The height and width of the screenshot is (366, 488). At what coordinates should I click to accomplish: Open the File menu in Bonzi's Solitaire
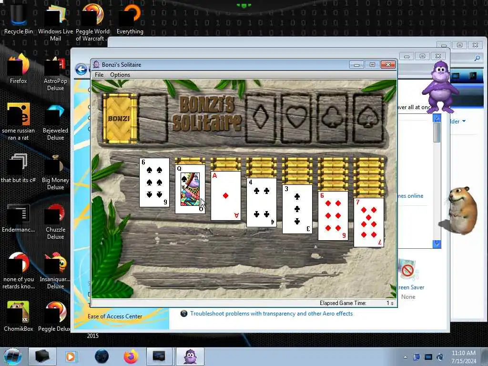coord(99,75)
